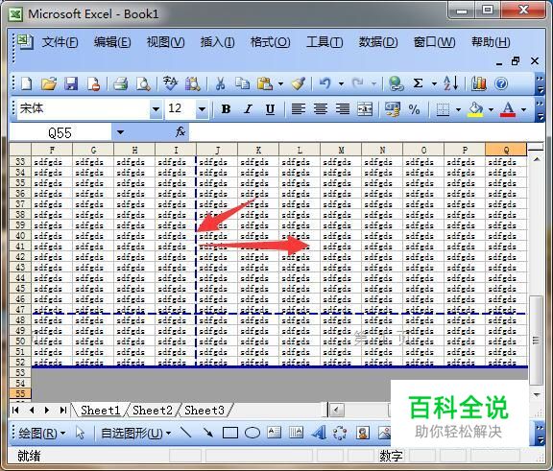Screen dimensions: 553x471
Task: Switch to the Sheet2 tab
Action: click(153, 411)
